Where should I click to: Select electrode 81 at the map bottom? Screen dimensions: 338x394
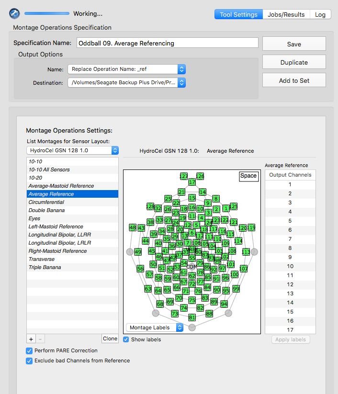coord(192,317)
